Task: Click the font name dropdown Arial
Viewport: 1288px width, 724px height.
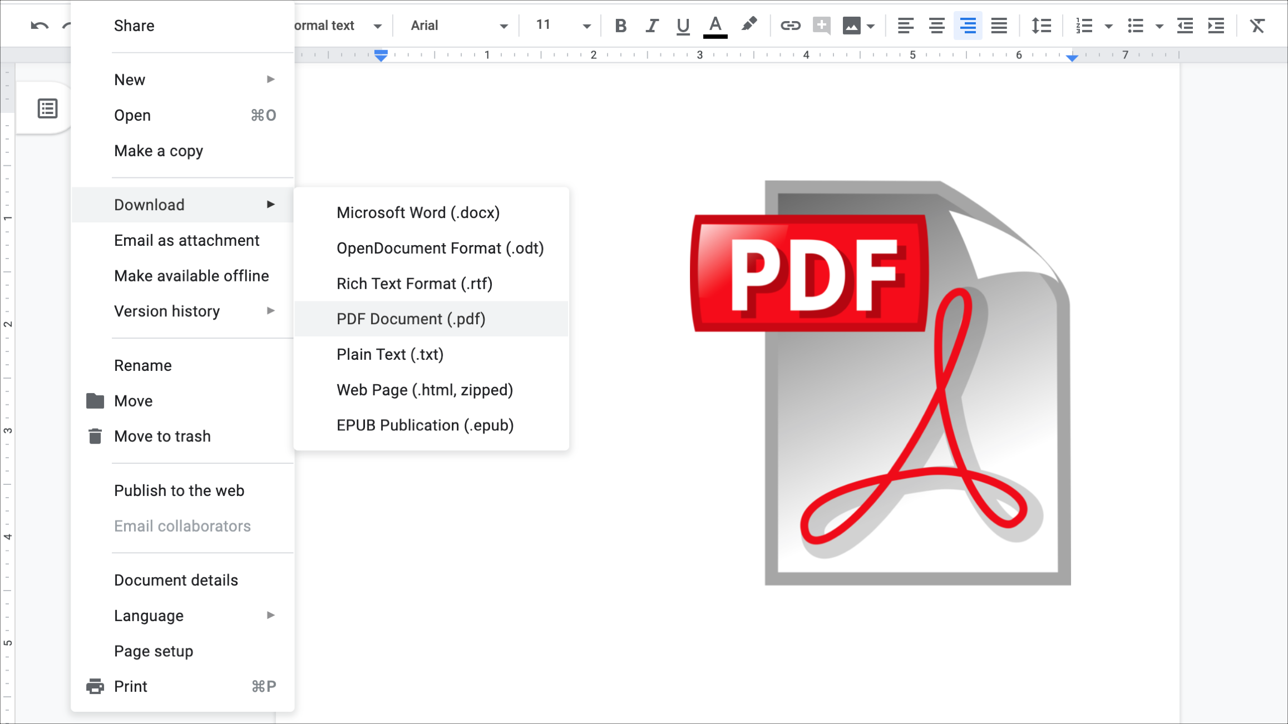Action: 456,25
